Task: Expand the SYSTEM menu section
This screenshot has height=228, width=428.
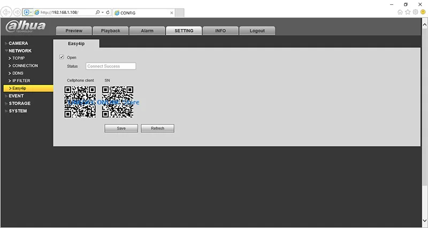Action: [18, 111]
